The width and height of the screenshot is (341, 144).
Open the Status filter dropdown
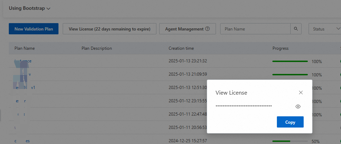(x=324, y=29)
